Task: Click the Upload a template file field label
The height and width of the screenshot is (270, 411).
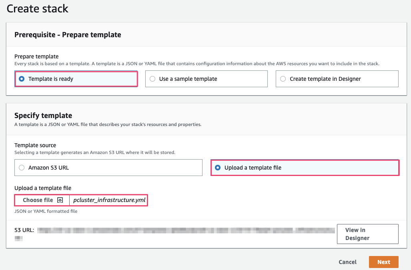Action: coord(43,188)
